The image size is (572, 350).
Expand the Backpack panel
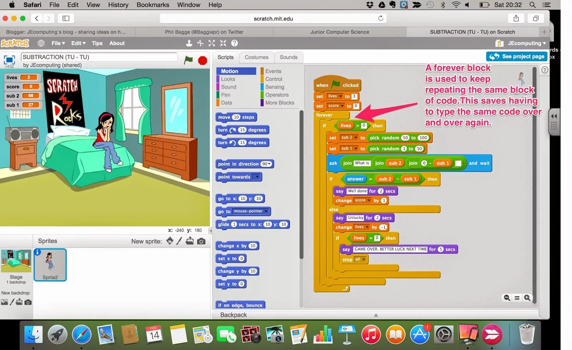coord(375,315)
